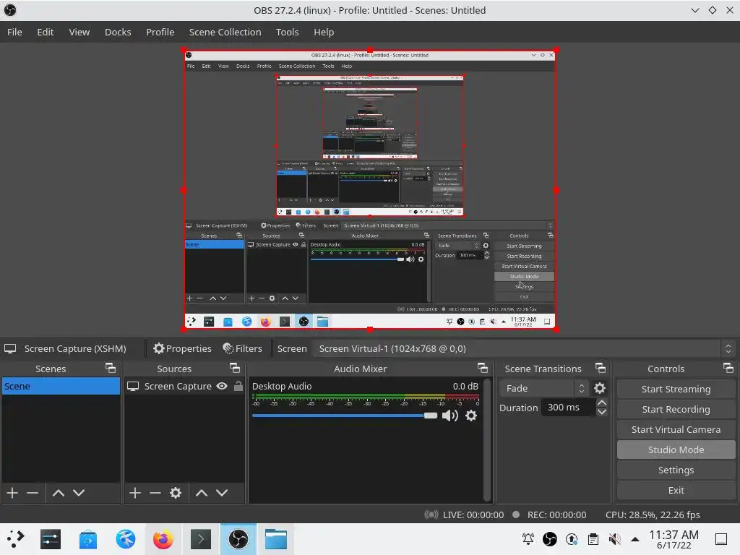
Task: Open System Settings taskbar icon
Action: pos(51,539)
